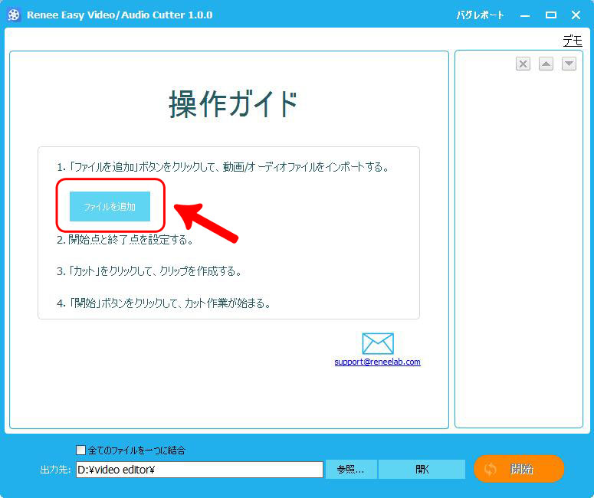Click the envelope mail icon
594x498 pixels.
click(x=378, y=343)
